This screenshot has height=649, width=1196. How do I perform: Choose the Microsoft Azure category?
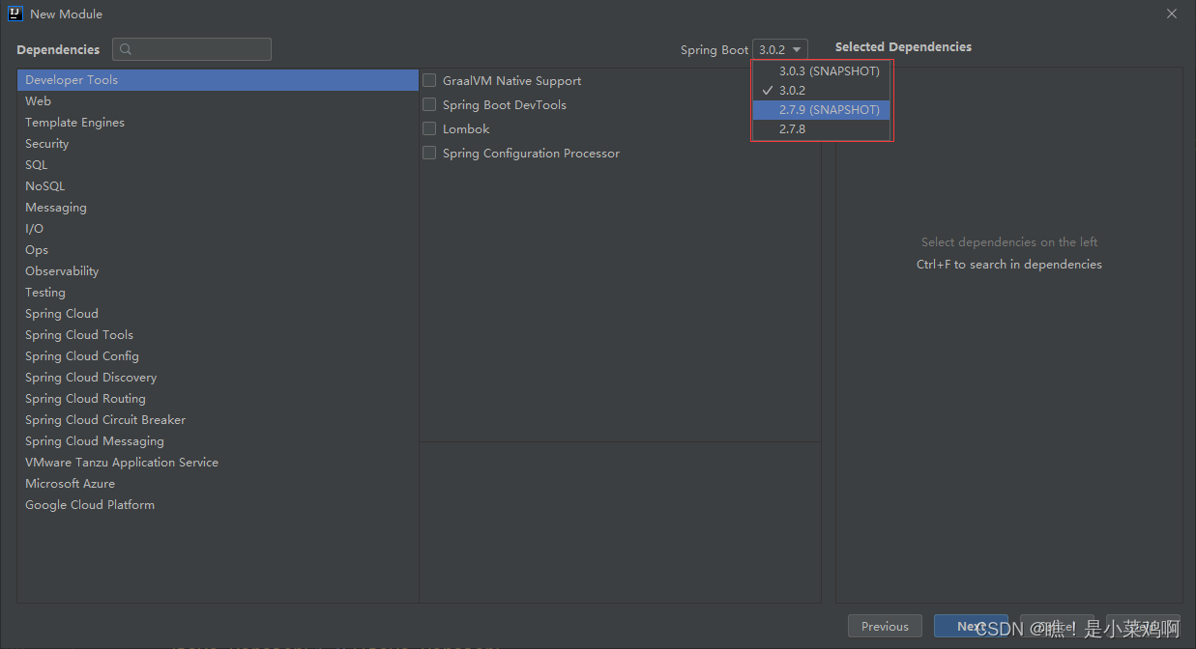pos(218,484)
